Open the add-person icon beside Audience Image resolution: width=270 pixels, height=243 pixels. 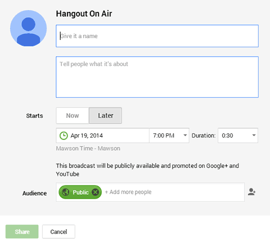(x=252, y=192)
